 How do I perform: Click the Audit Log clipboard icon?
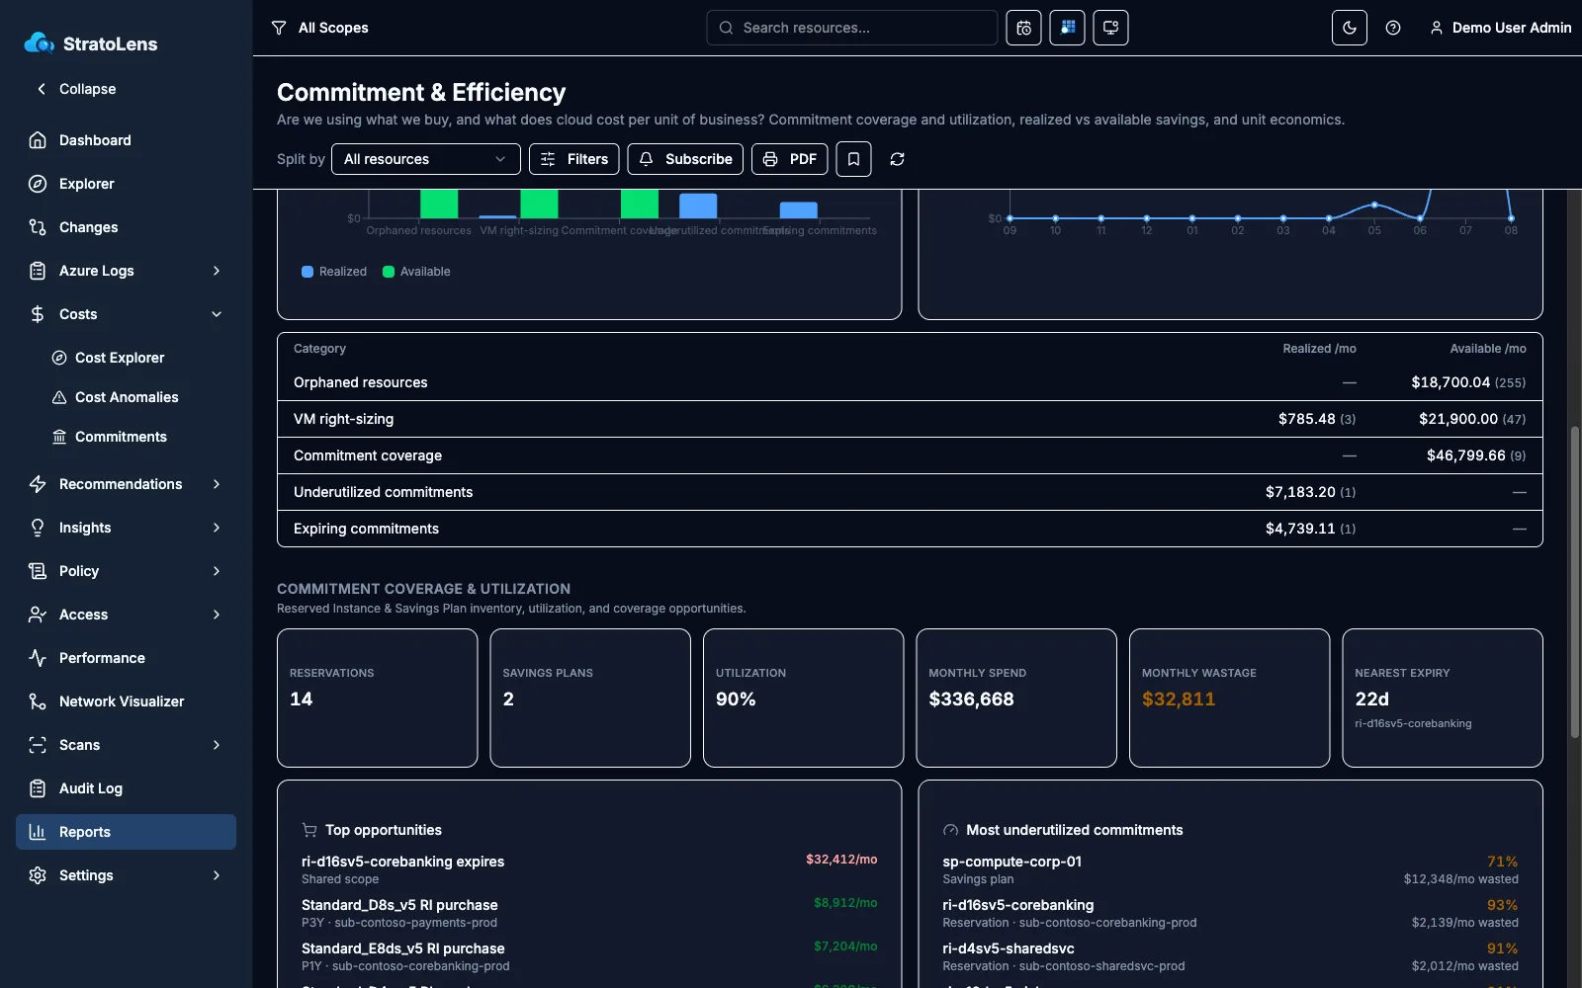point(38,788)
